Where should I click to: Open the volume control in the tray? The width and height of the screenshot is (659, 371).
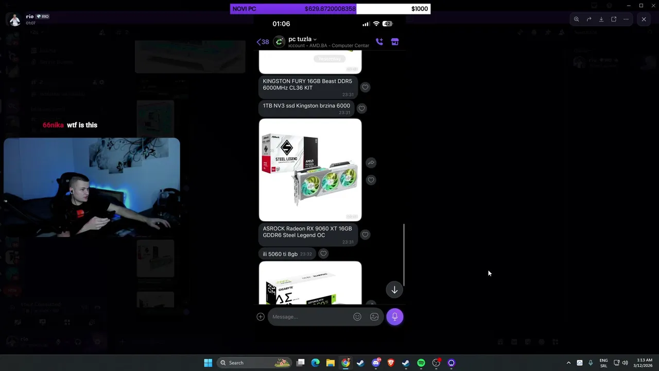(625, 363)
